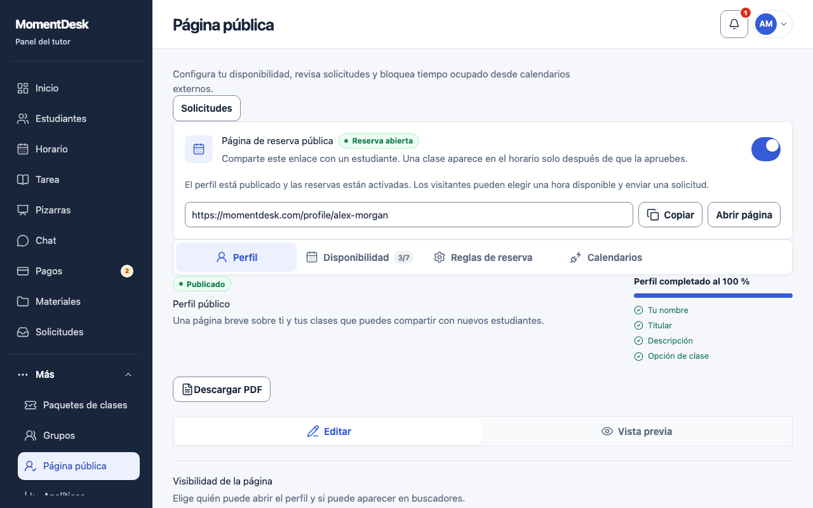Open the Horario calendar section
813x508 pixels.
76,149
